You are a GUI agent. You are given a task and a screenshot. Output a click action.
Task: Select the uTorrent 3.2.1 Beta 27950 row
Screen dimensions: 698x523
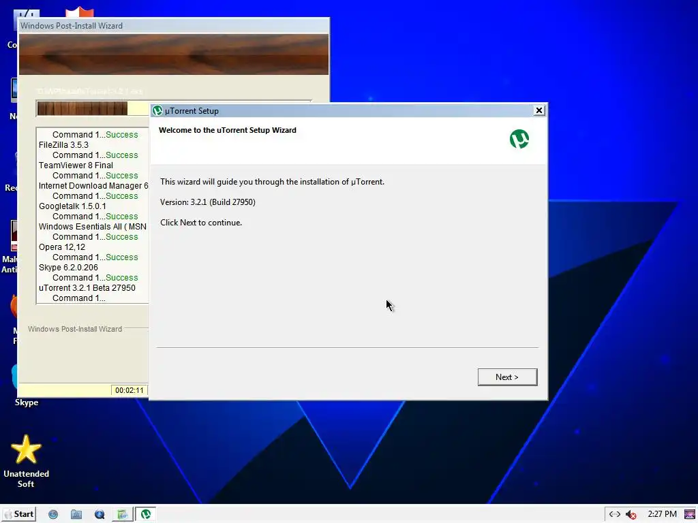point(87,288)
